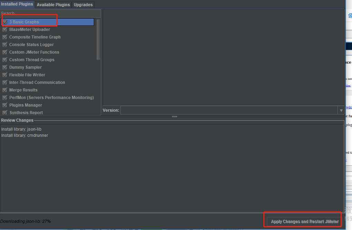The height and width of the screenshot is (230, 352).
Task: Toggle the Merge Results checkbox
Action: (x=5, y=90)
